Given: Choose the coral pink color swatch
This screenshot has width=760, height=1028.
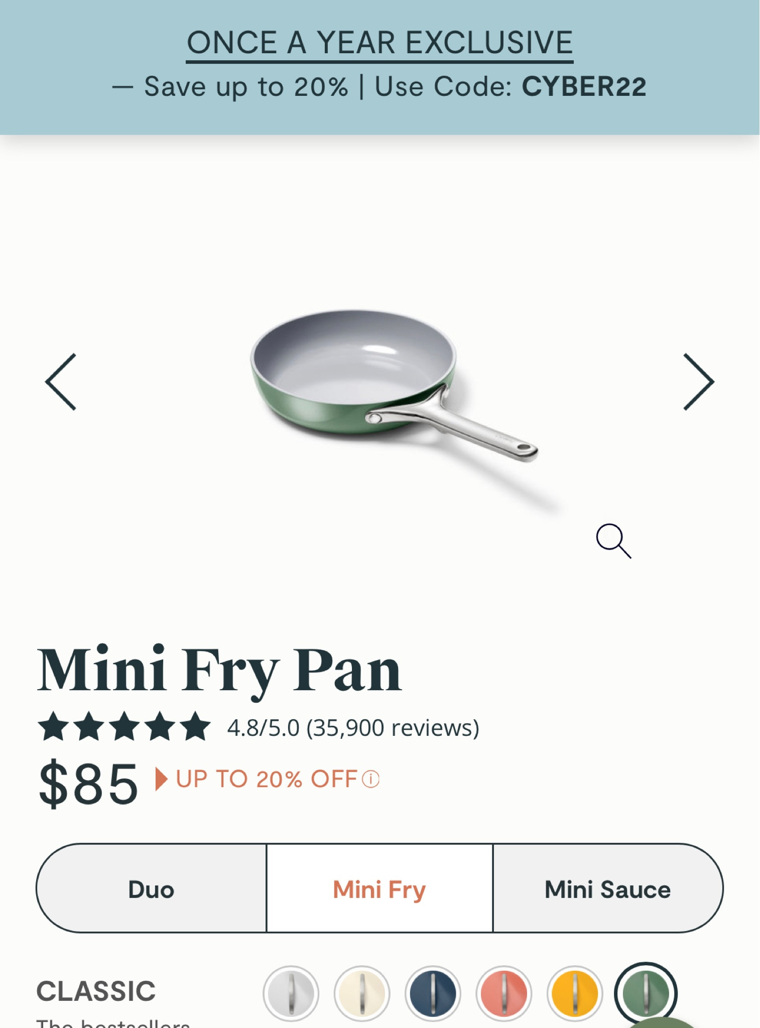Looking at the screenshot, I should [x=504, y=993].
